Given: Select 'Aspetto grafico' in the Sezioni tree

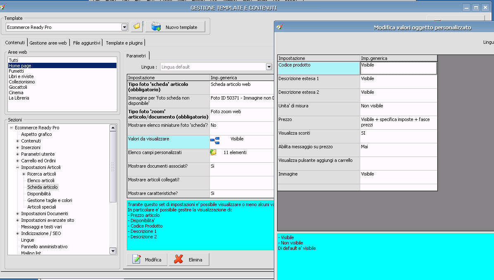Looking at the screenshot, I should [36, 134].
